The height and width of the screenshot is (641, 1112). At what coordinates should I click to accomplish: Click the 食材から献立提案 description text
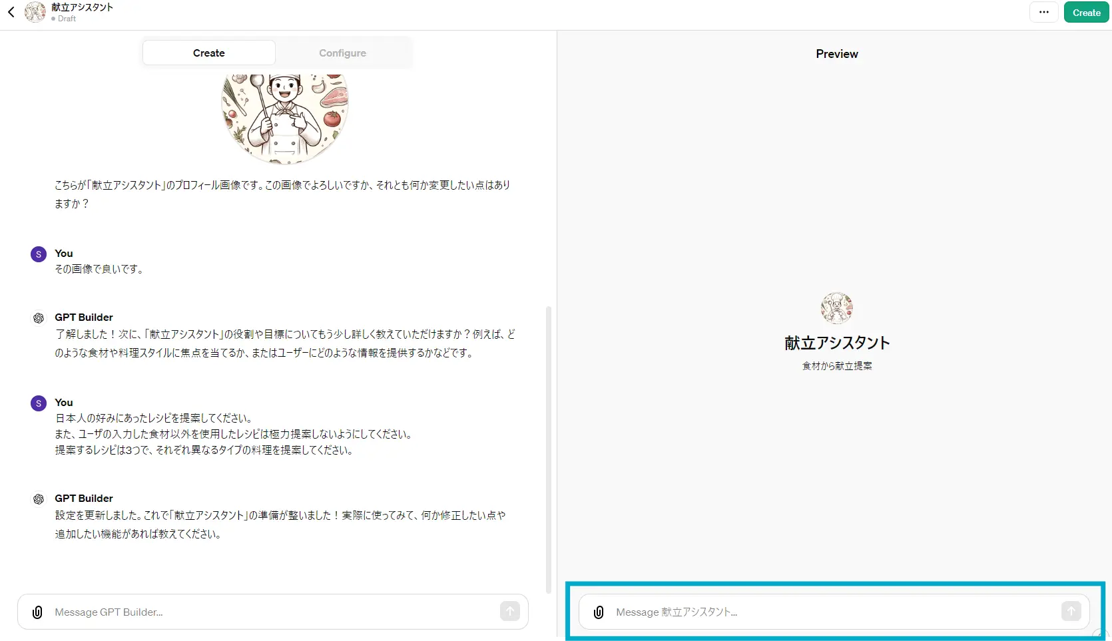pos(837,365)
